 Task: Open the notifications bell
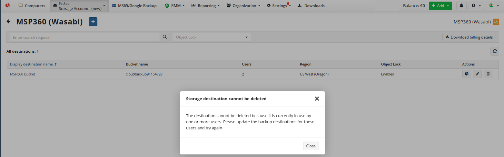pyautogui.click(x=461, y=6)
